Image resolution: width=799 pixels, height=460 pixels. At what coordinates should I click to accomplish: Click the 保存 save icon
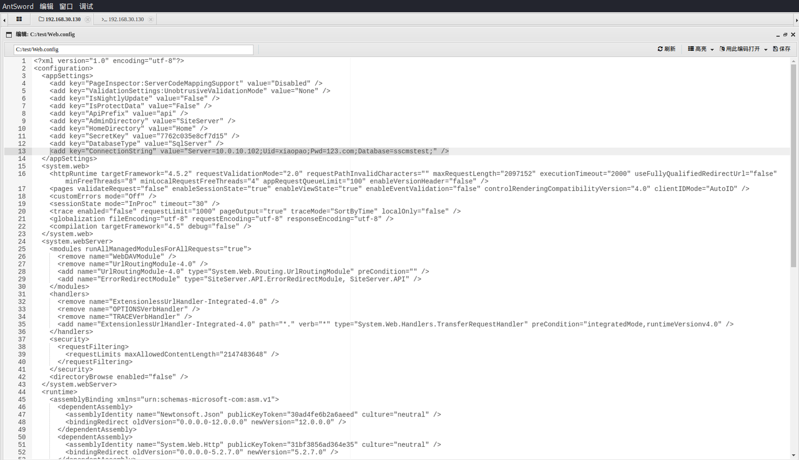tap(775, 49)
